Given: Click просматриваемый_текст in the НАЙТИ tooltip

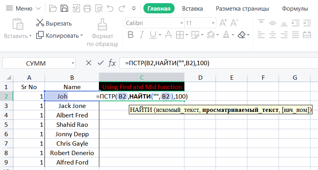Looking at the screenshot, I should (x=240, y=110).
